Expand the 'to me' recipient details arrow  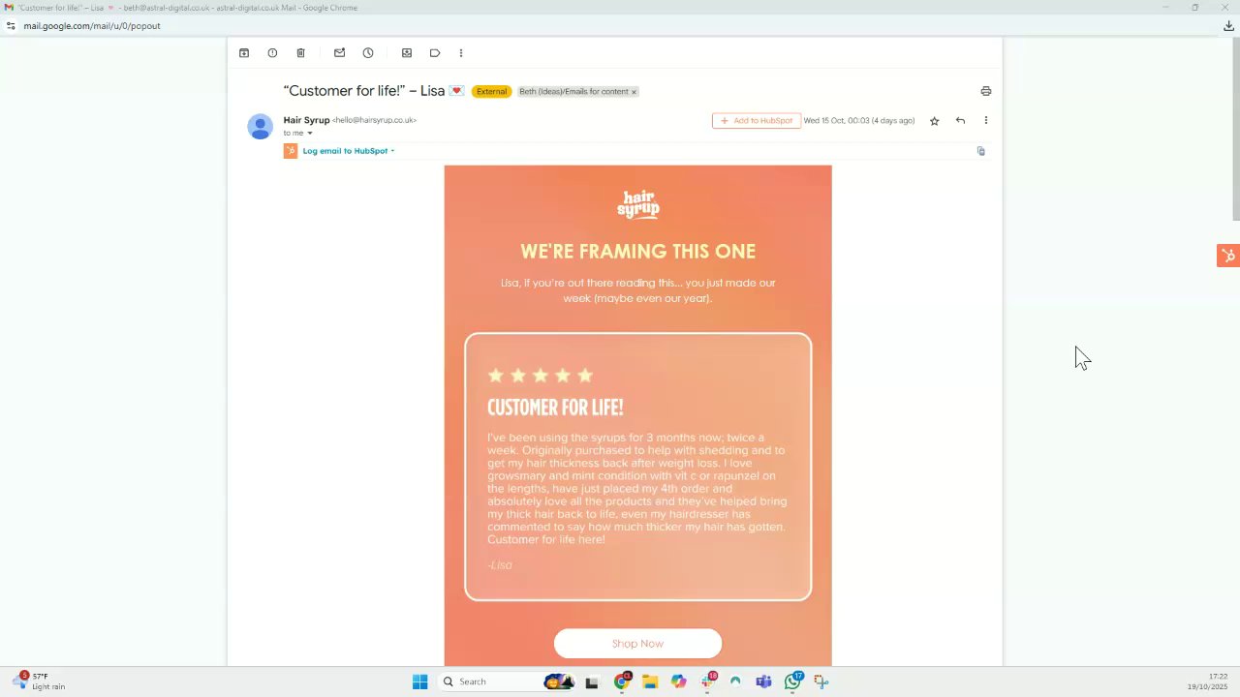[310, 134]
